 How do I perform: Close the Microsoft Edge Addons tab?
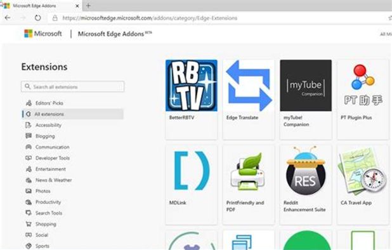tap(77, 6)
